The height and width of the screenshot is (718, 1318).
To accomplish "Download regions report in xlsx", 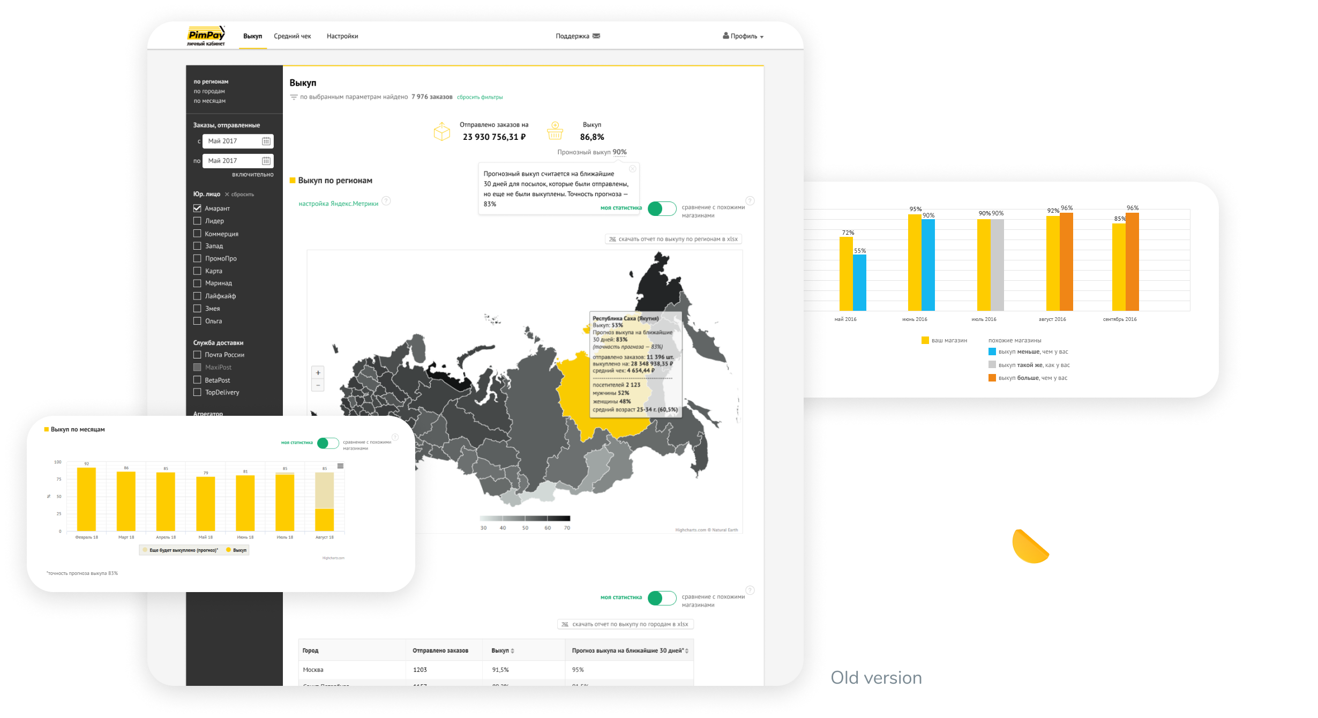I will point(673,239).
